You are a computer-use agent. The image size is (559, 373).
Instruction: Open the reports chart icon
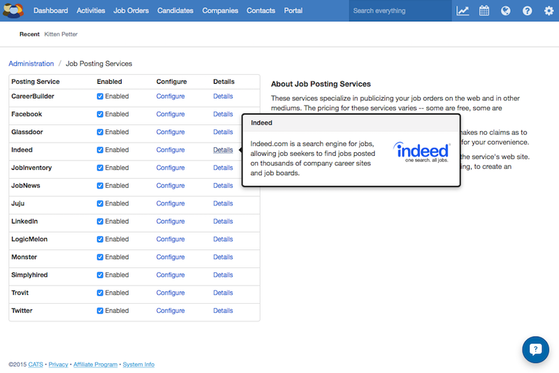463,11
